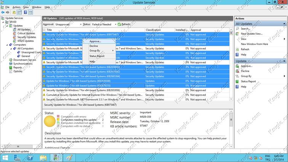
Task: Click the Update Services root node icon
Action: pyautogui.click(x=3, y=18)
